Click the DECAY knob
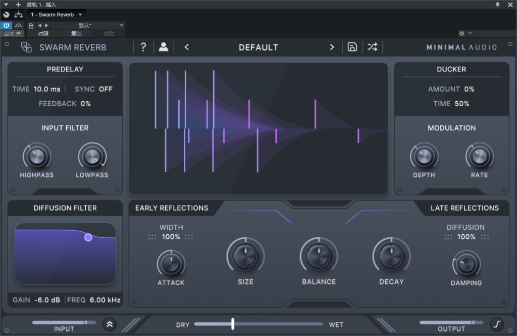This screenshot has height=336, width=517. click(391, 256)
